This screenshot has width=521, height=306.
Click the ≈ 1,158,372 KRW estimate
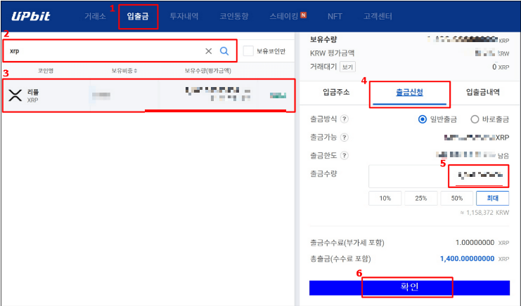[x=484, y=213]
